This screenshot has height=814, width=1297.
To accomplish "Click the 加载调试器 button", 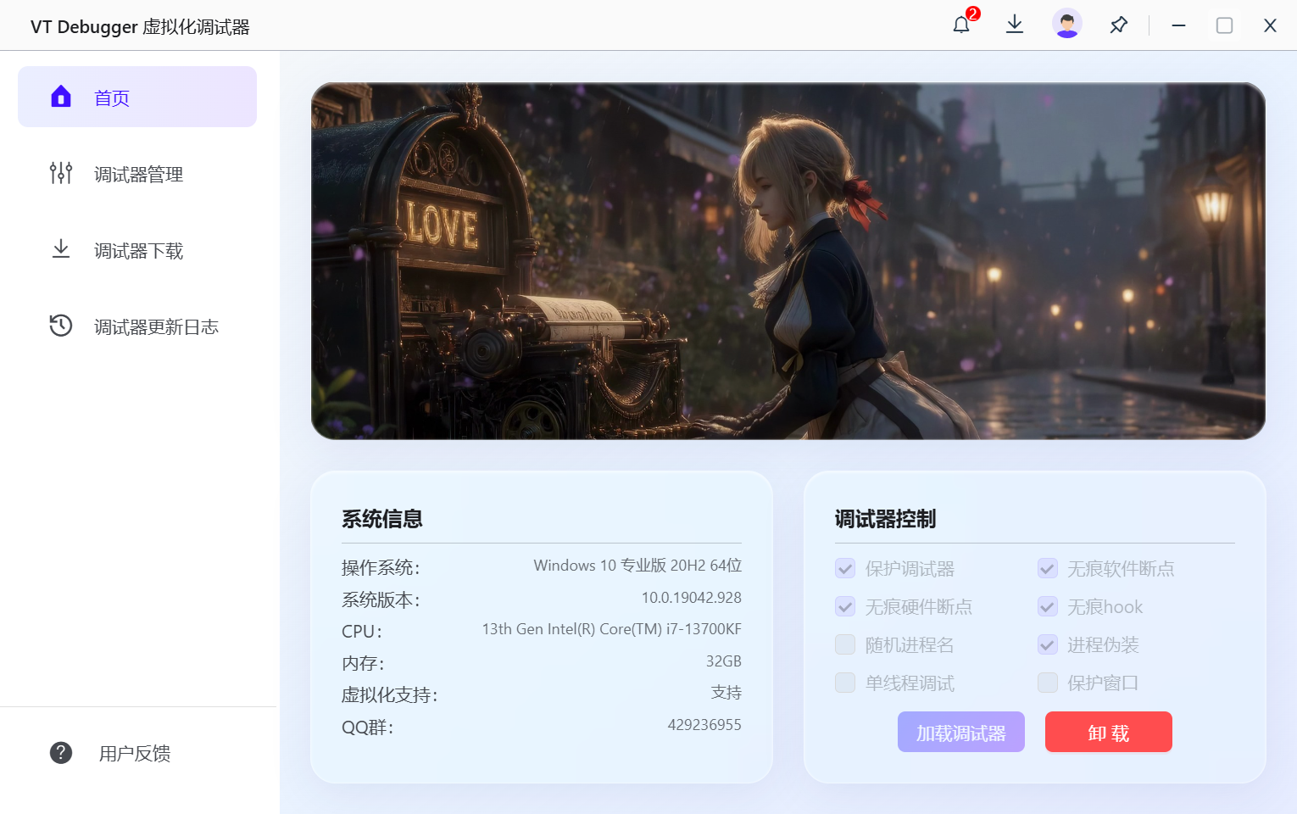I will [x=961, y=732].
